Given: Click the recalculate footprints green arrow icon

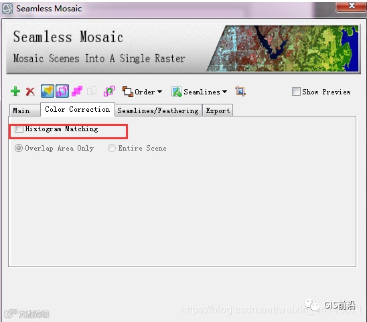Looking at the screenshot, I should coord(109,91).
